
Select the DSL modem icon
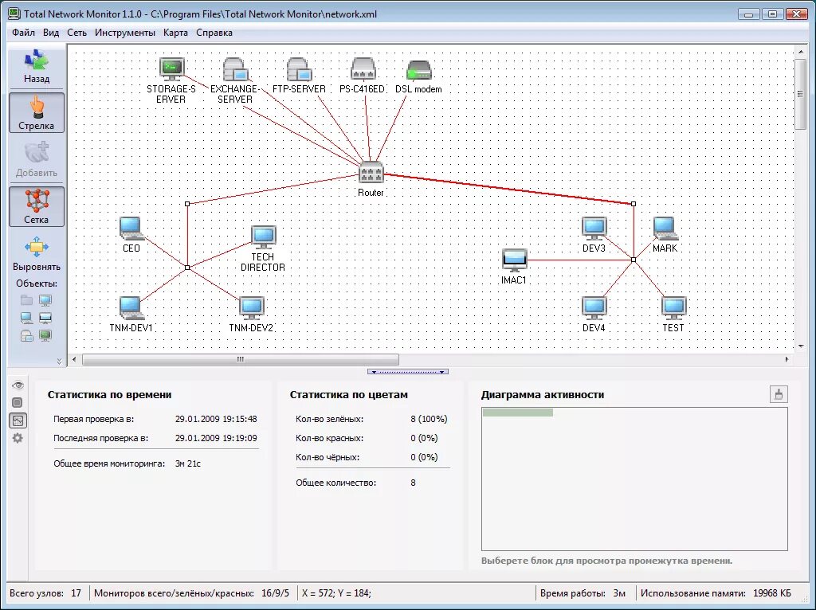(419, 71)
